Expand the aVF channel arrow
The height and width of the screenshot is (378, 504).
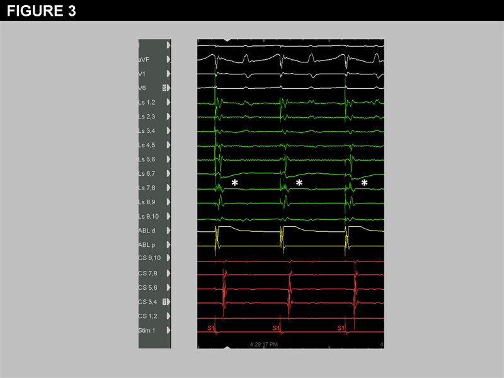coord(168,59)
